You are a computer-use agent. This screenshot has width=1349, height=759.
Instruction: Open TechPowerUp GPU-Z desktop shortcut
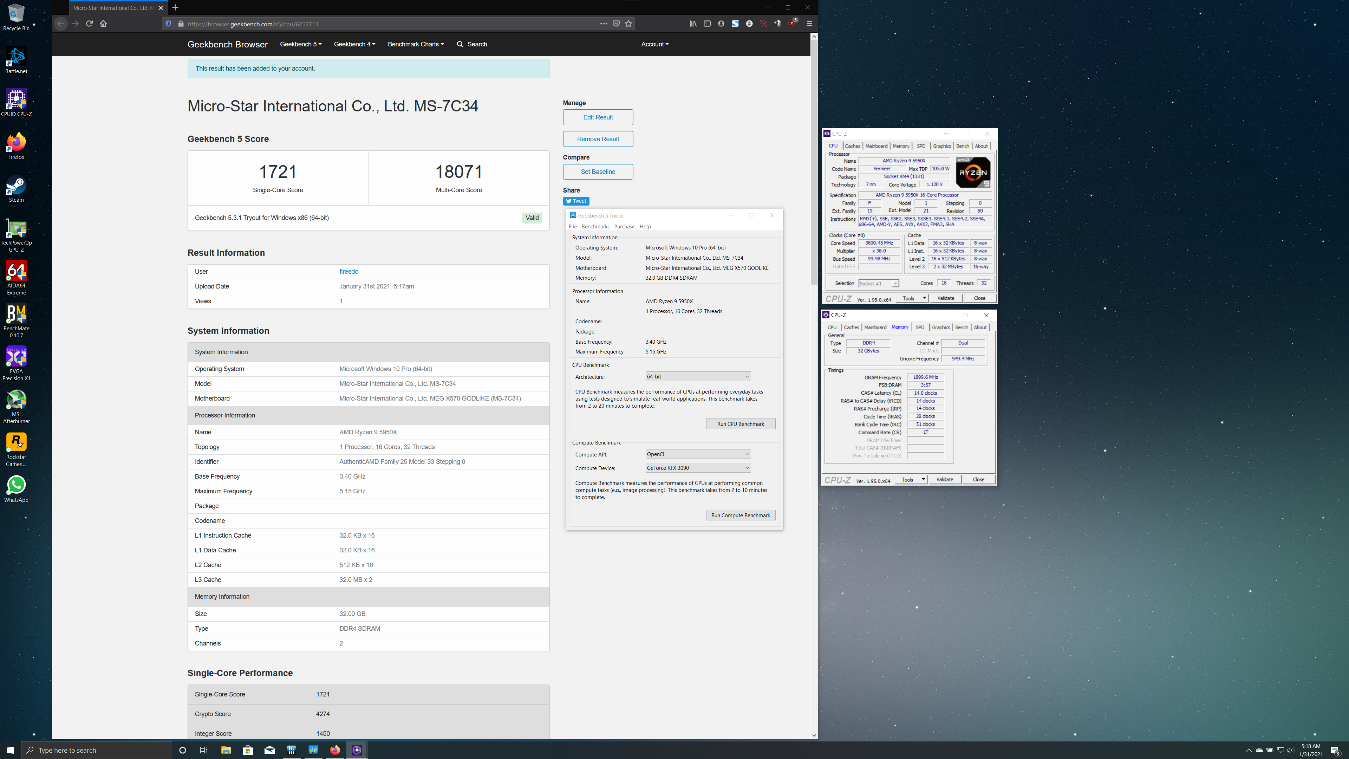[16, 235]
